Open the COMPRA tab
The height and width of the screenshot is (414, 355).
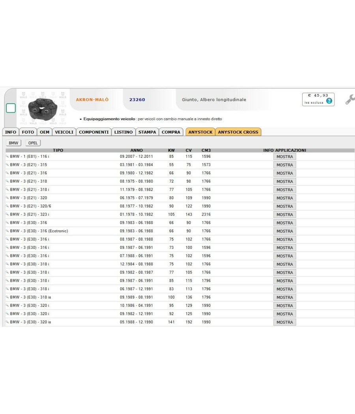[171, 132]
